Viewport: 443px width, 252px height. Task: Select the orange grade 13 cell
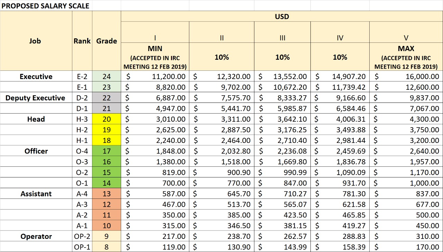(x=106, y=194)
